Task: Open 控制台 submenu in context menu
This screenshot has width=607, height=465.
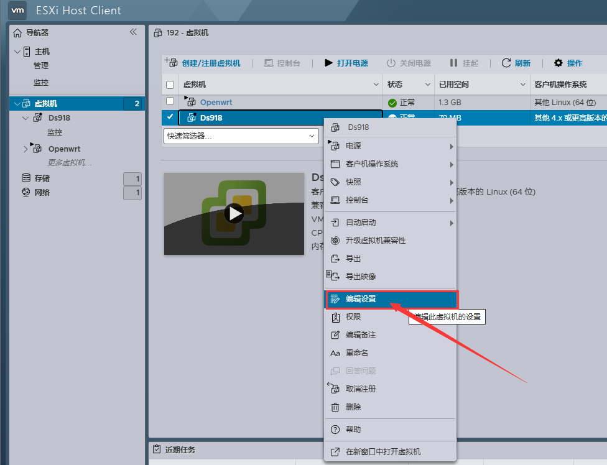Action: pyautogui.click(x=391, y=200)
